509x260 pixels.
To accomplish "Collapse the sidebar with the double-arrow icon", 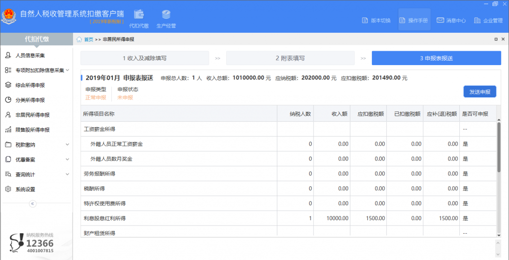I will [33, 203].
